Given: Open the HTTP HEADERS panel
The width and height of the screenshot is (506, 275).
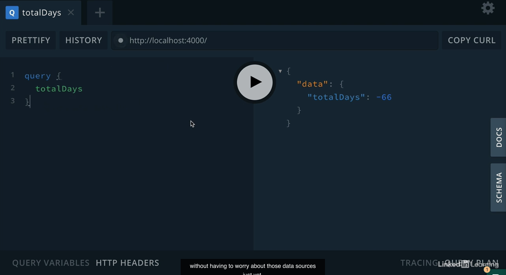Looking at the screenshot, I should pyautogui.click(x=128, y=263).
